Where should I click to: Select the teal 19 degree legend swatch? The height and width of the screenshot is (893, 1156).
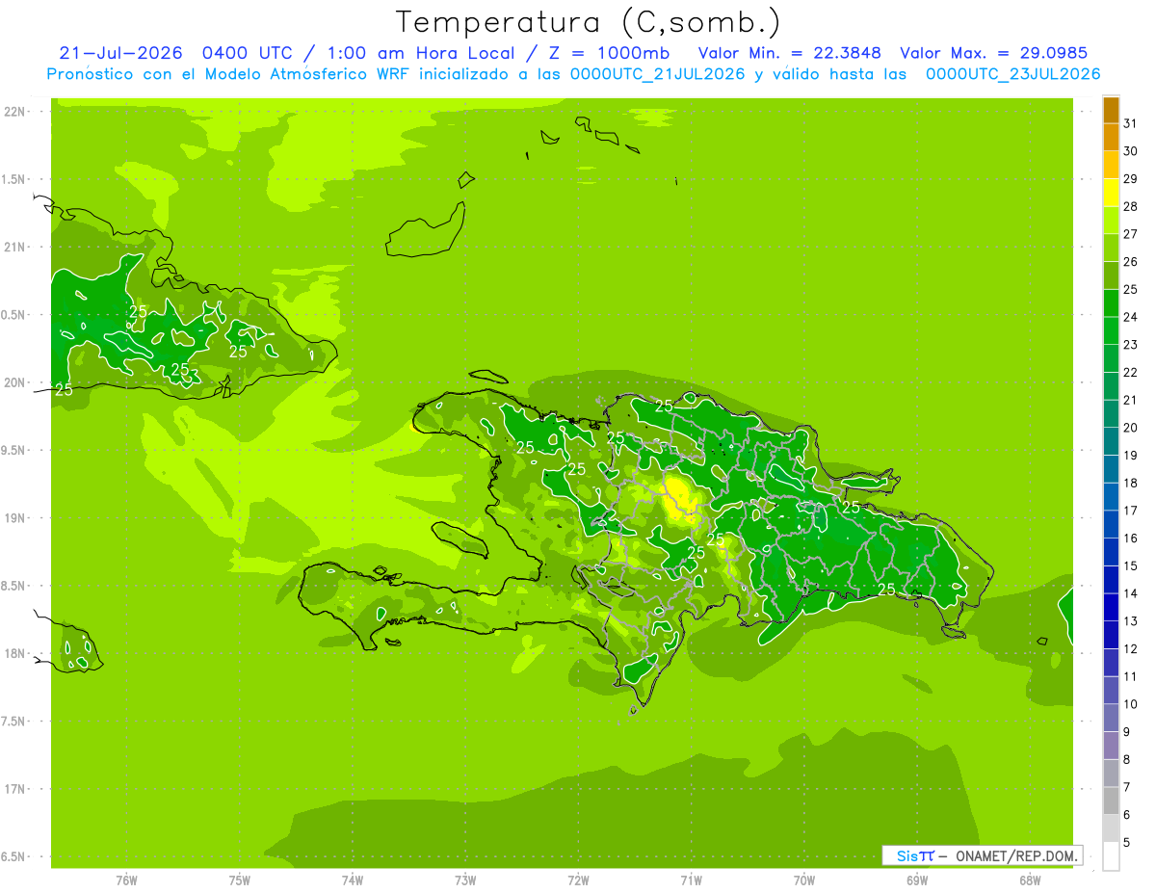pyautogui.click(x=1111, y=442)
